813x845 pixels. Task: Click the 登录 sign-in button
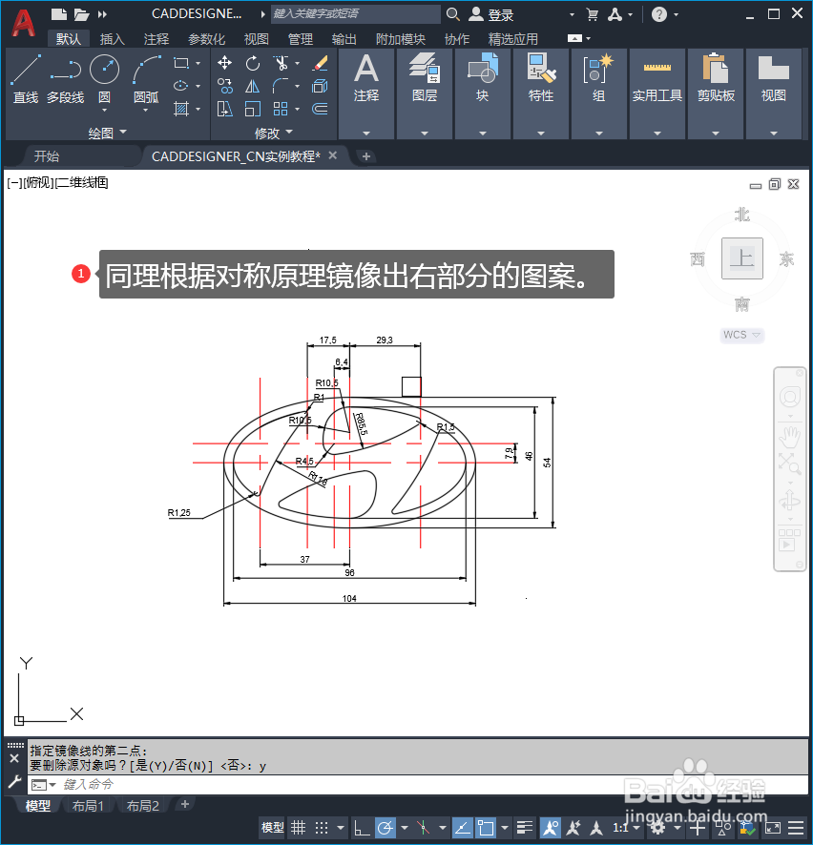(491, 14)
